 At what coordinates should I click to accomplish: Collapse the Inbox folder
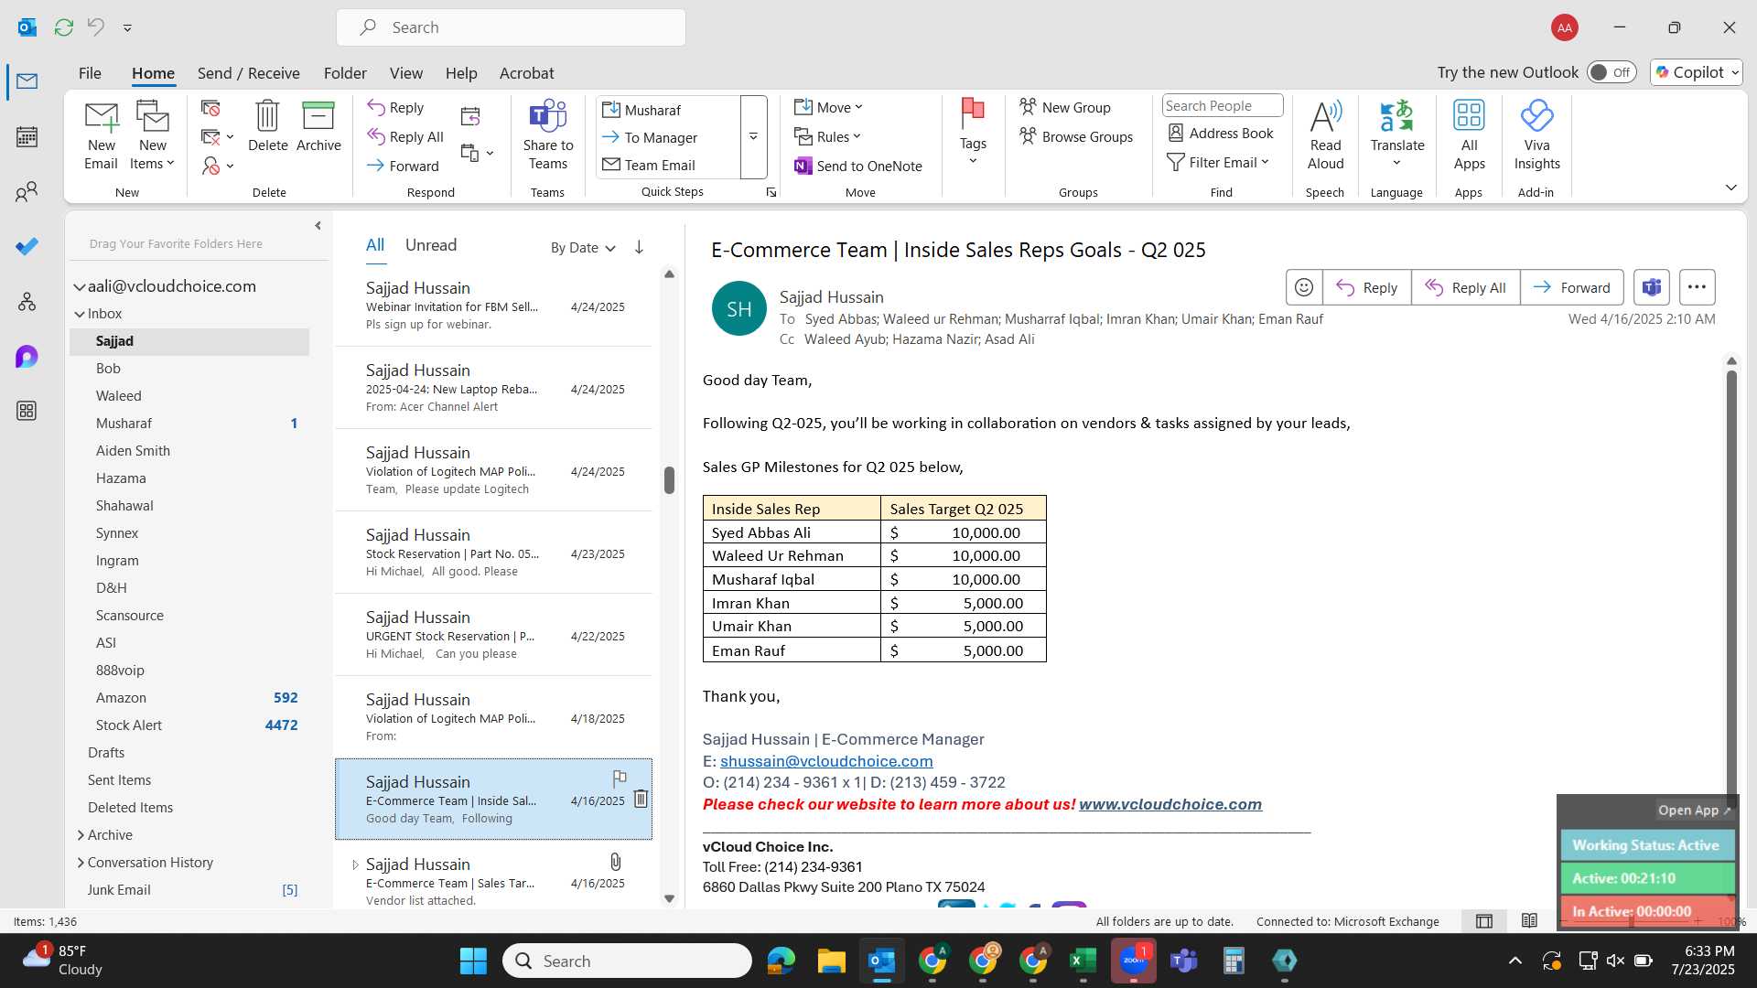tap(80, 314)
